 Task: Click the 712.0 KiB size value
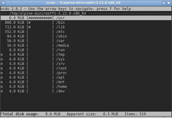14,27
